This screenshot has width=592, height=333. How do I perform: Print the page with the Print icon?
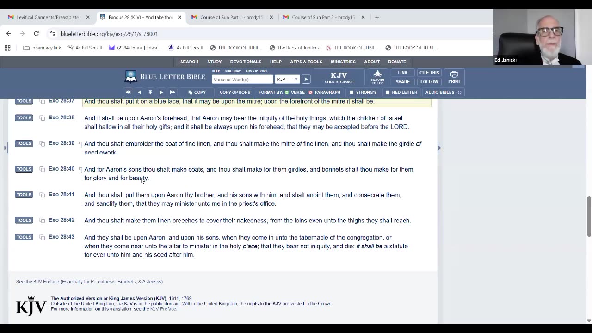(x=454, y=77)
